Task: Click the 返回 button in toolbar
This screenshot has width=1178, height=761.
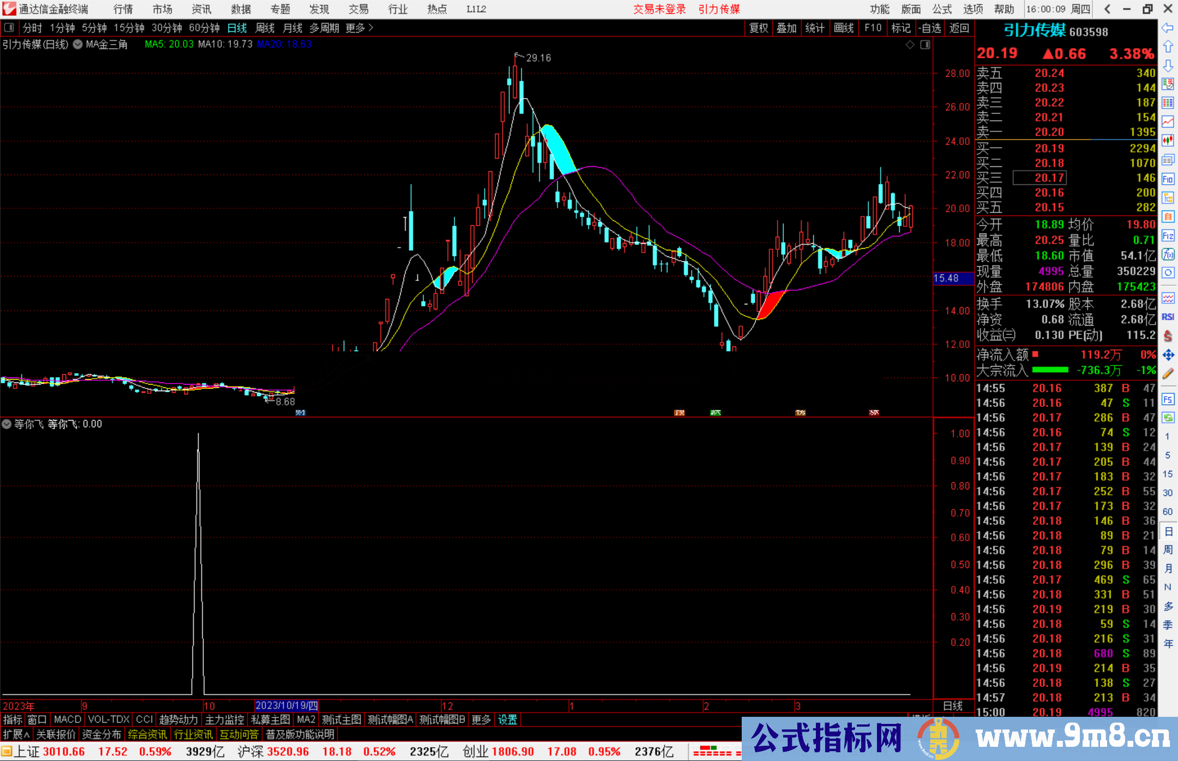Action: click(x=959, y=28)
